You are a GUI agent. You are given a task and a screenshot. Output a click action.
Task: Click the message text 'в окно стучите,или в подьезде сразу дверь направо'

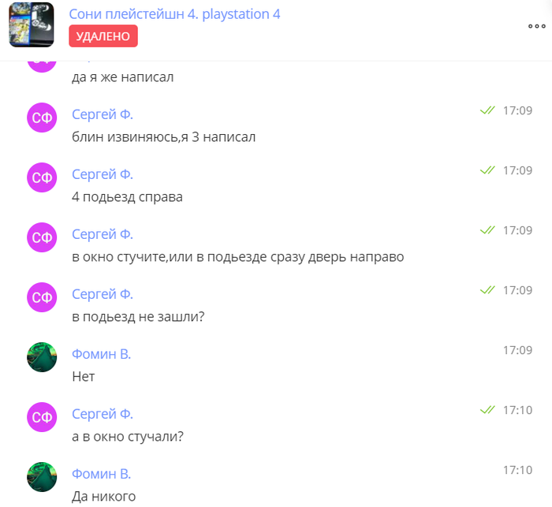238,257
